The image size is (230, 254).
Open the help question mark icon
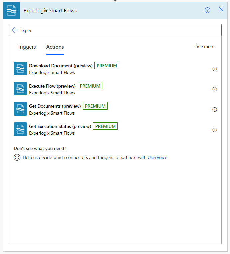[207, 10]
